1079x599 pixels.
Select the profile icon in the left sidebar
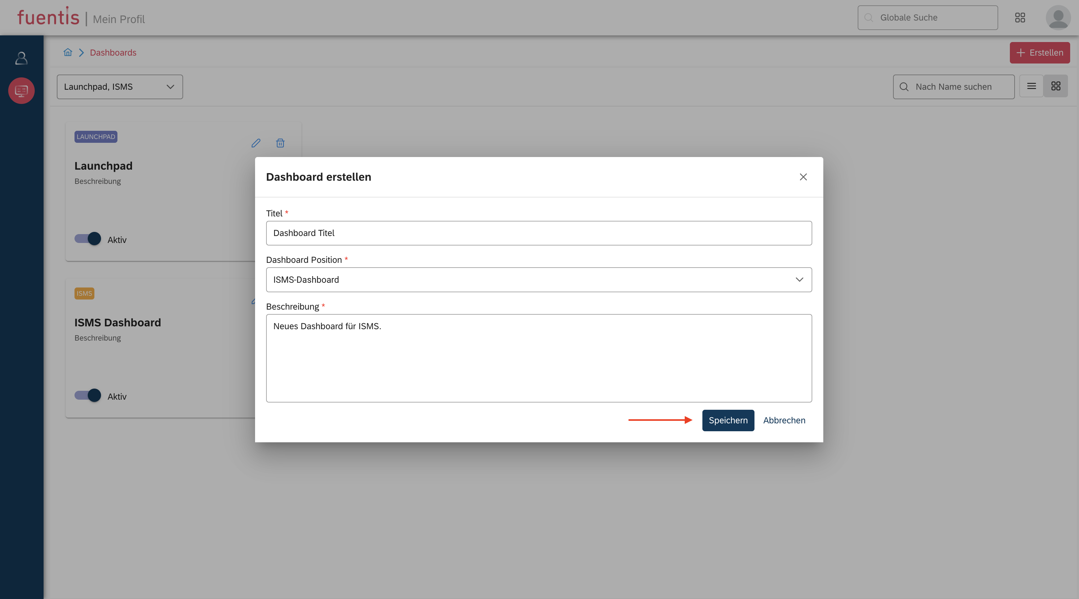pyautogui.click(x=21, y=58)
